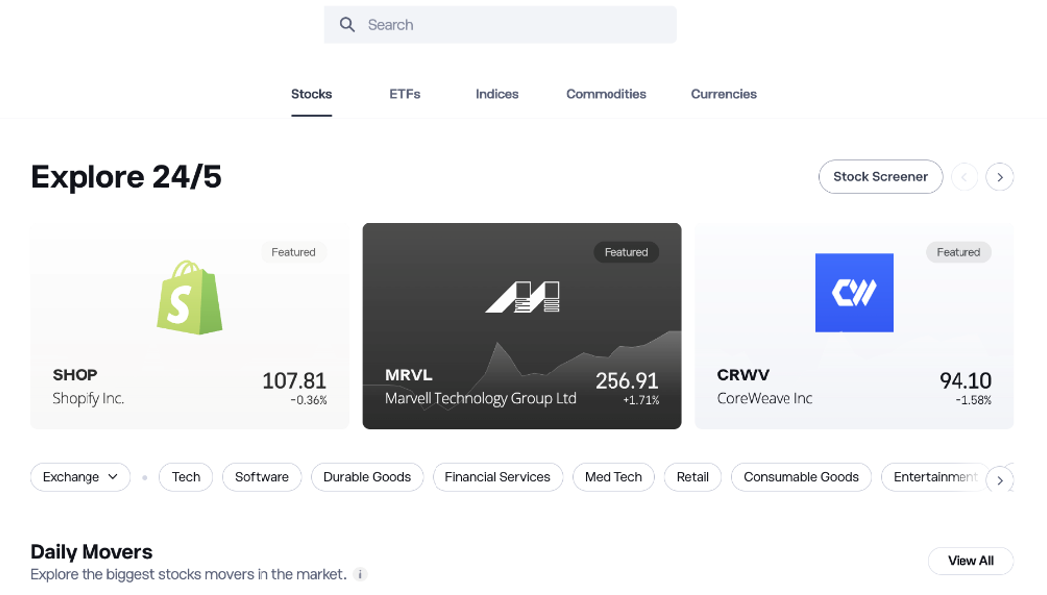Viewport: 1047px width, 595px height.
Task: Click SHOP price 107.81
Action: (294, 381)
